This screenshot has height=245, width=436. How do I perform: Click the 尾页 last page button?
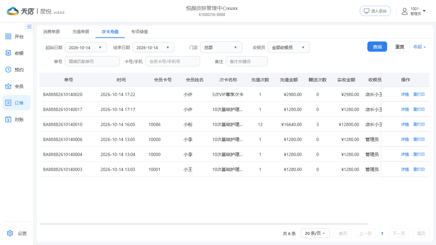pos(421,234)
